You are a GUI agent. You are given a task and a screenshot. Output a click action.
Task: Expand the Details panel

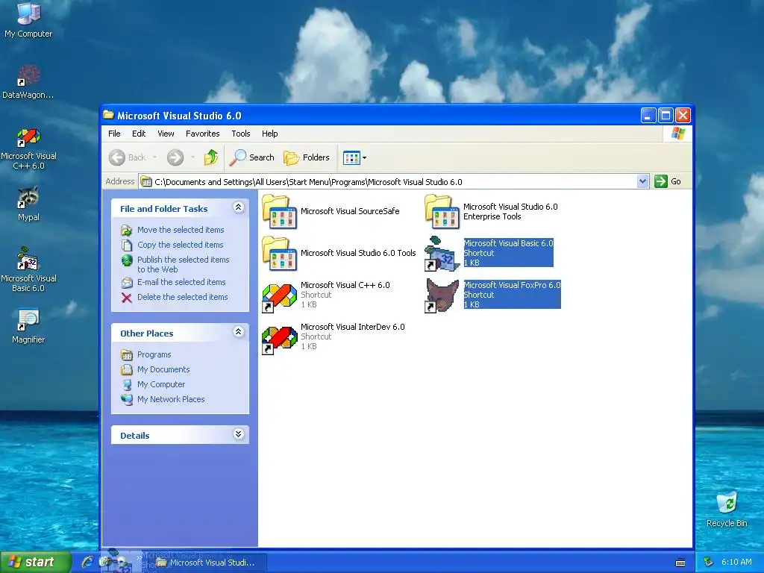pos(238,434)
